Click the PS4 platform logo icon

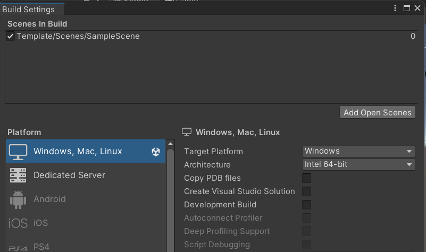[x=18, y=248]
